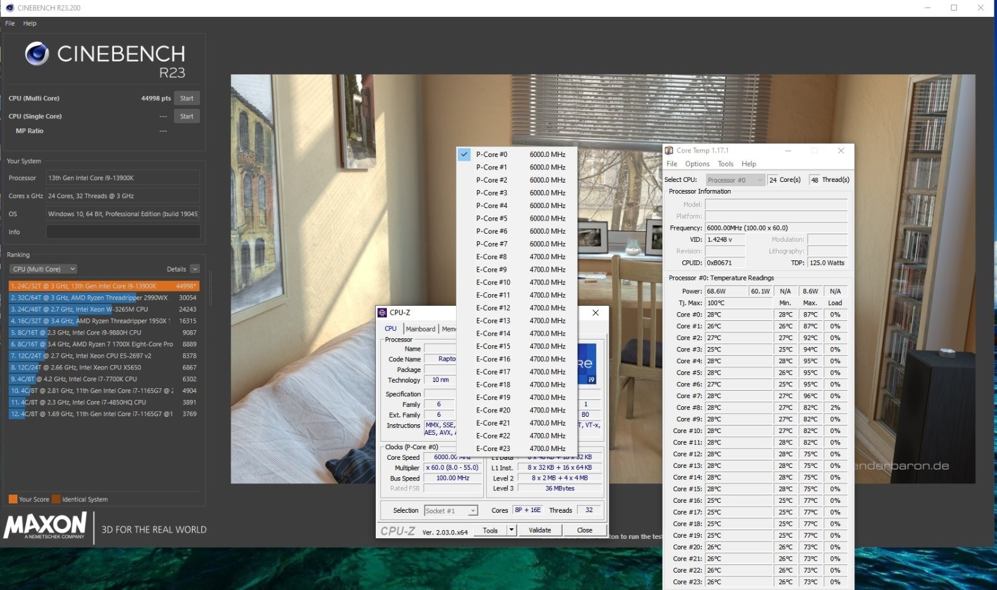Open the Socket #1 selection dropdown in CPU-Z
997x590 pixels.
(x=451, y=511)
